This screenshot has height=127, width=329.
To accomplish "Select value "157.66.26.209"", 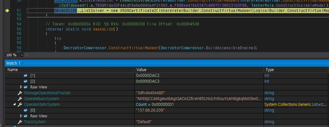I will (x=150, y=110).
